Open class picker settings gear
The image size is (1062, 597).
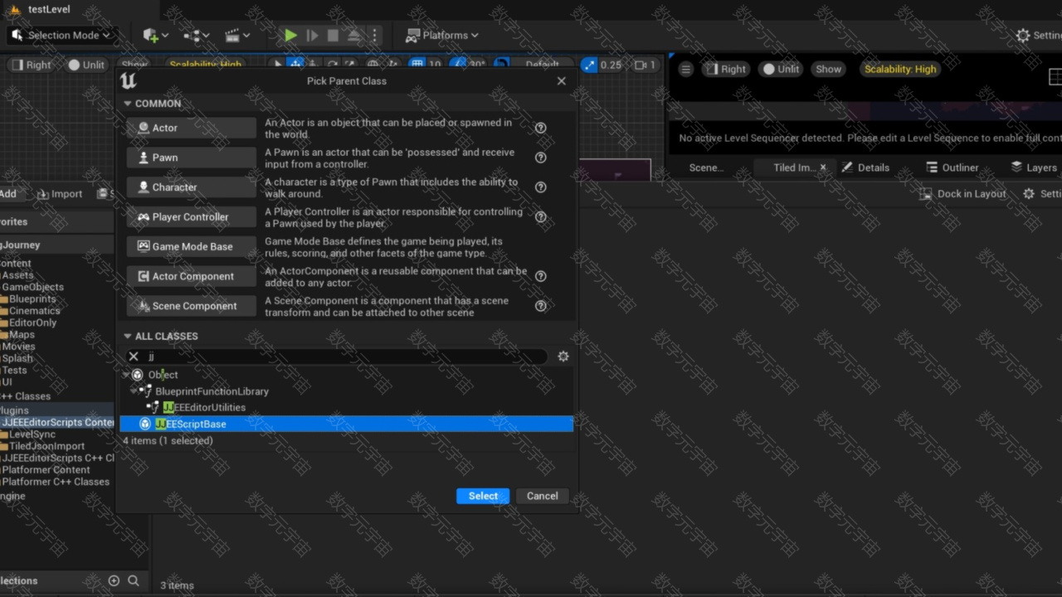(563, 357)
